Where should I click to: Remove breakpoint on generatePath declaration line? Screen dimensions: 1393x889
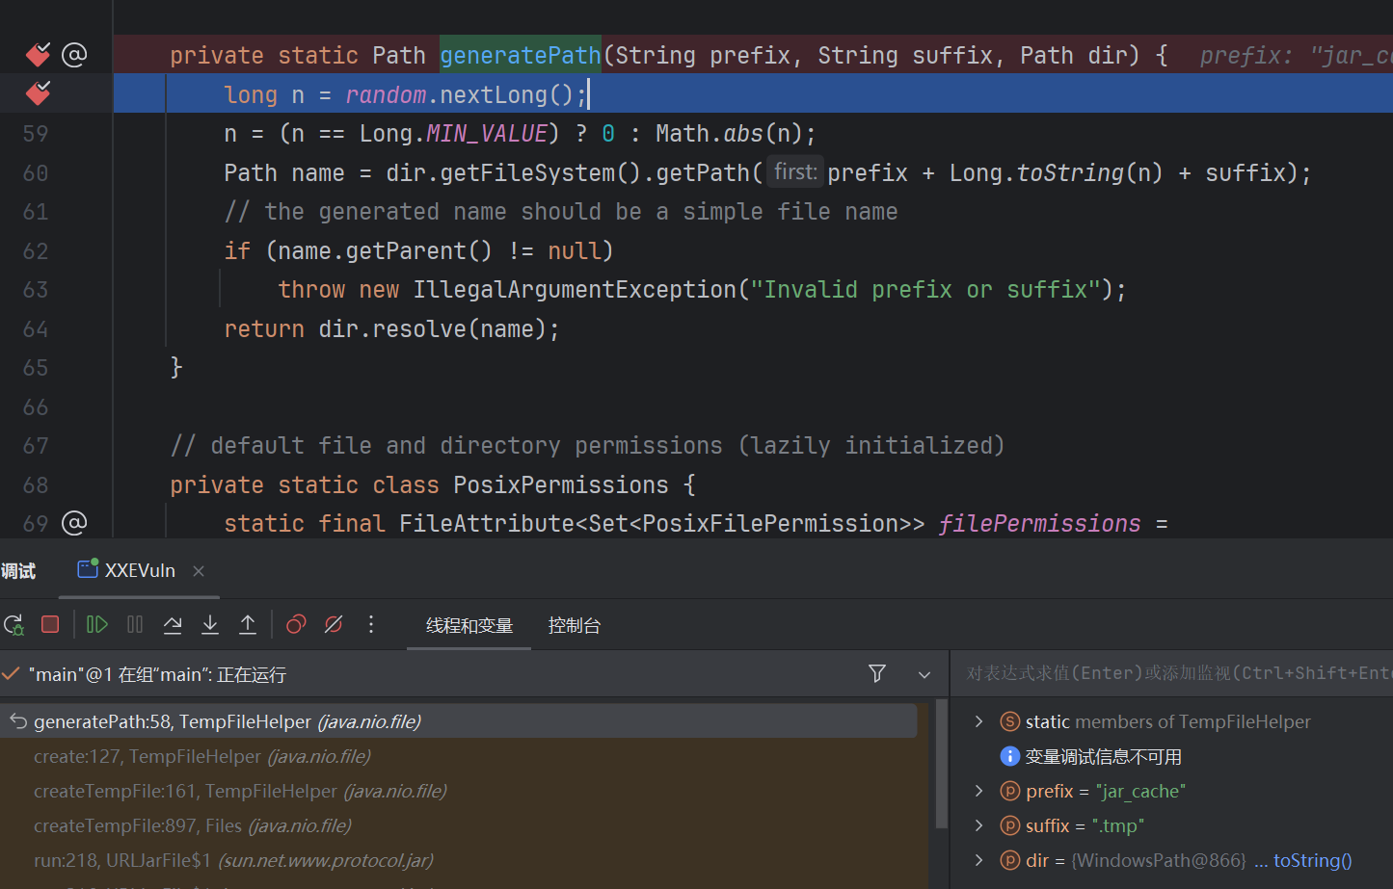[x=39, y=55]
